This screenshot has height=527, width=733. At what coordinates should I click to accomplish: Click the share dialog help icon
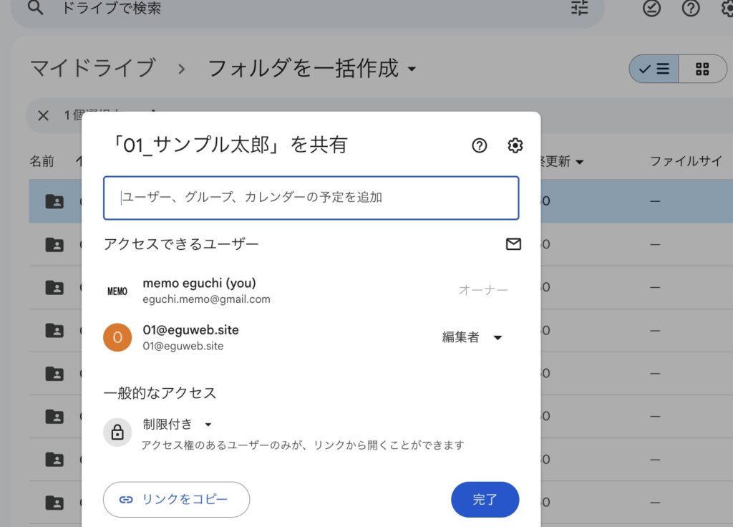coord(480,145)
